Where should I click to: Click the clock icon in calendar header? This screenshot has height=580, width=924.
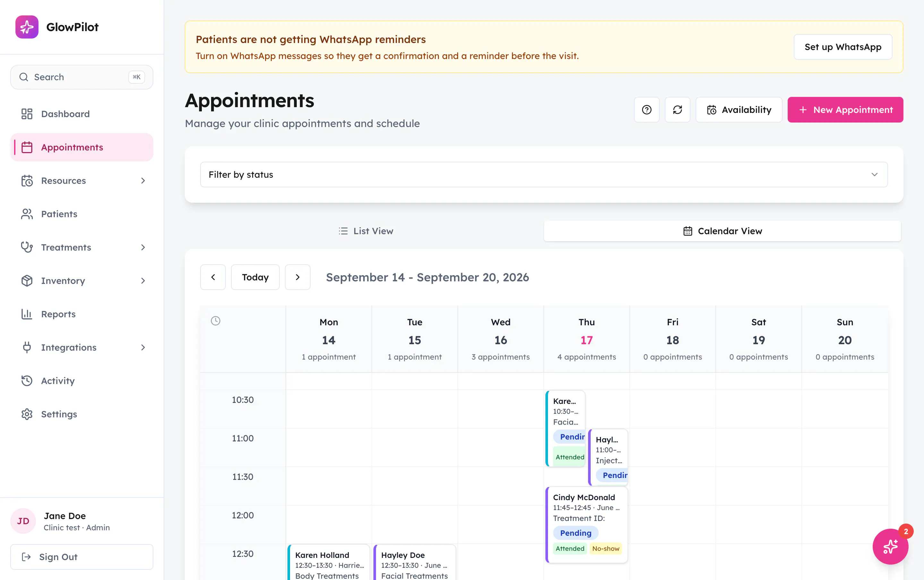click(x=216, y=321)
